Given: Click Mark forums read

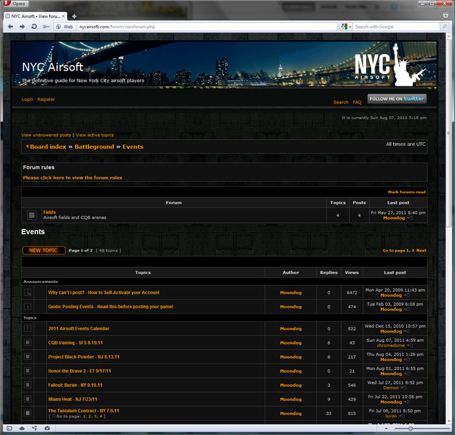Looking at the screenshot, I should point(406,192).
